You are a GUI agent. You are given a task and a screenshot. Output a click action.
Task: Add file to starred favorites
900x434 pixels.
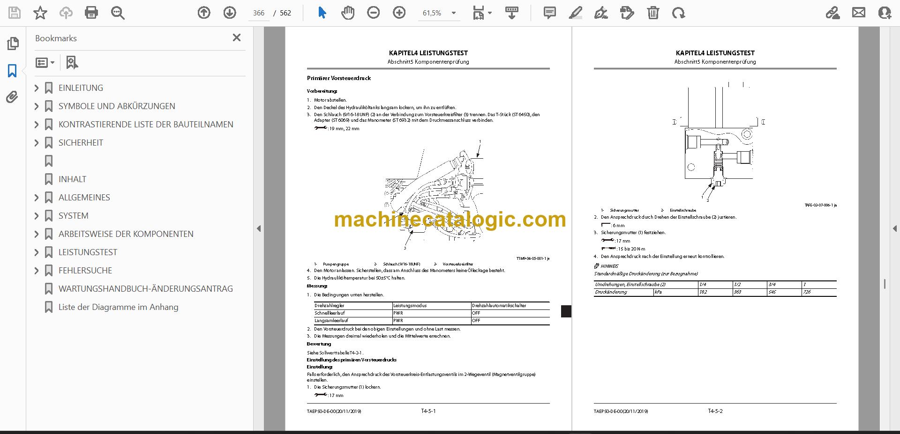40,13
